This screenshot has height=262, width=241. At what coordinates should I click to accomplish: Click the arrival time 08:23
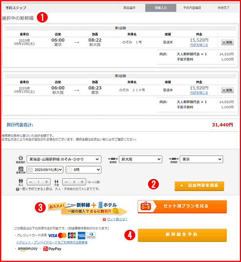tap(95, 88)
